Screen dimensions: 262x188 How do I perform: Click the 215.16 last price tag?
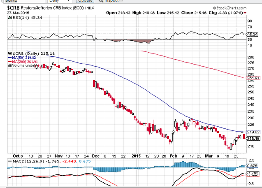point(253,138)
